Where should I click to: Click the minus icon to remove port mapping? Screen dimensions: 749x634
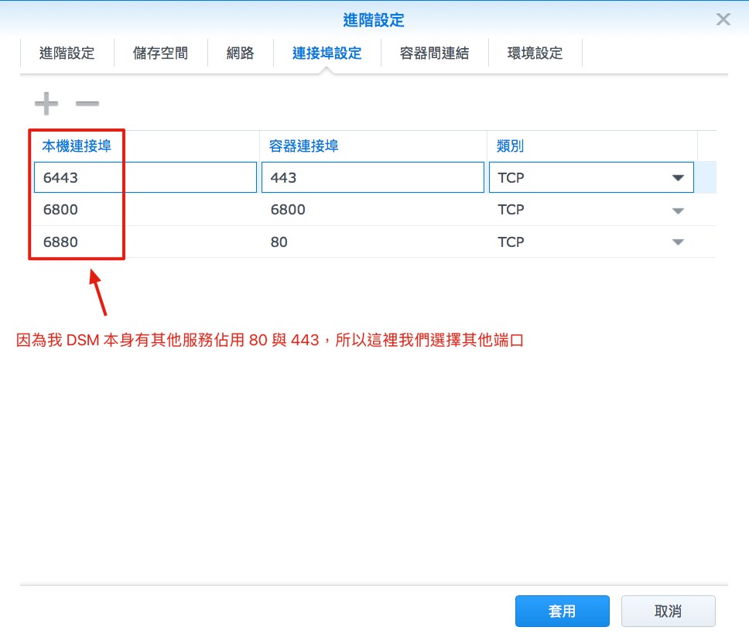click(87, 103)
